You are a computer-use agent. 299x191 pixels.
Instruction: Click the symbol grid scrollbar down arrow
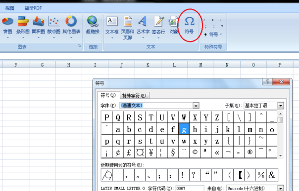[x=280, y=155]
